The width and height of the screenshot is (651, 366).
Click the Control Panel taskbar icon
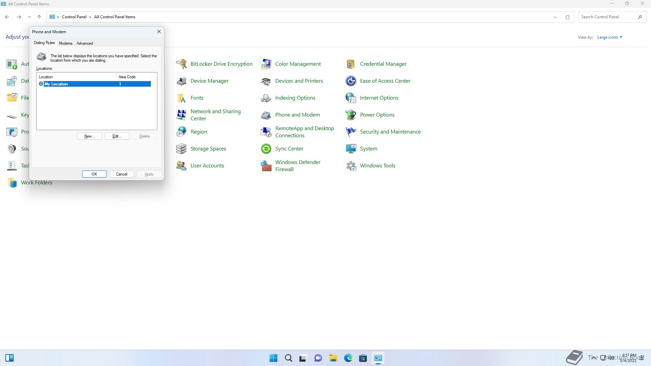tap(378, 358)
